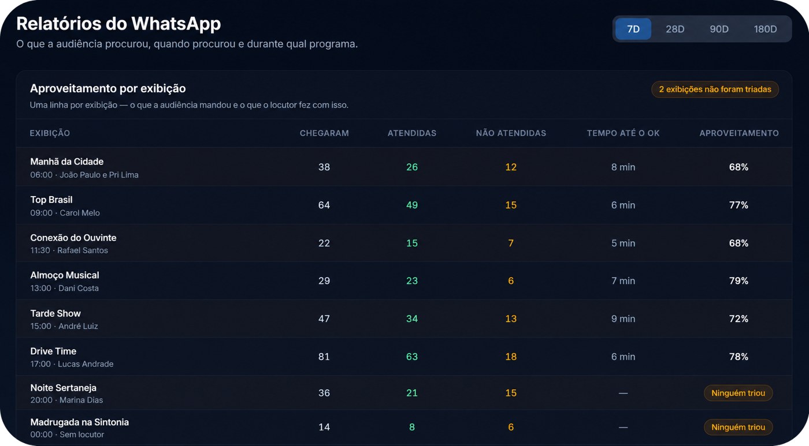Sort by the APROVEITAMENTO column header
This screenshot has width=809, height=446.
pos(739,133)
